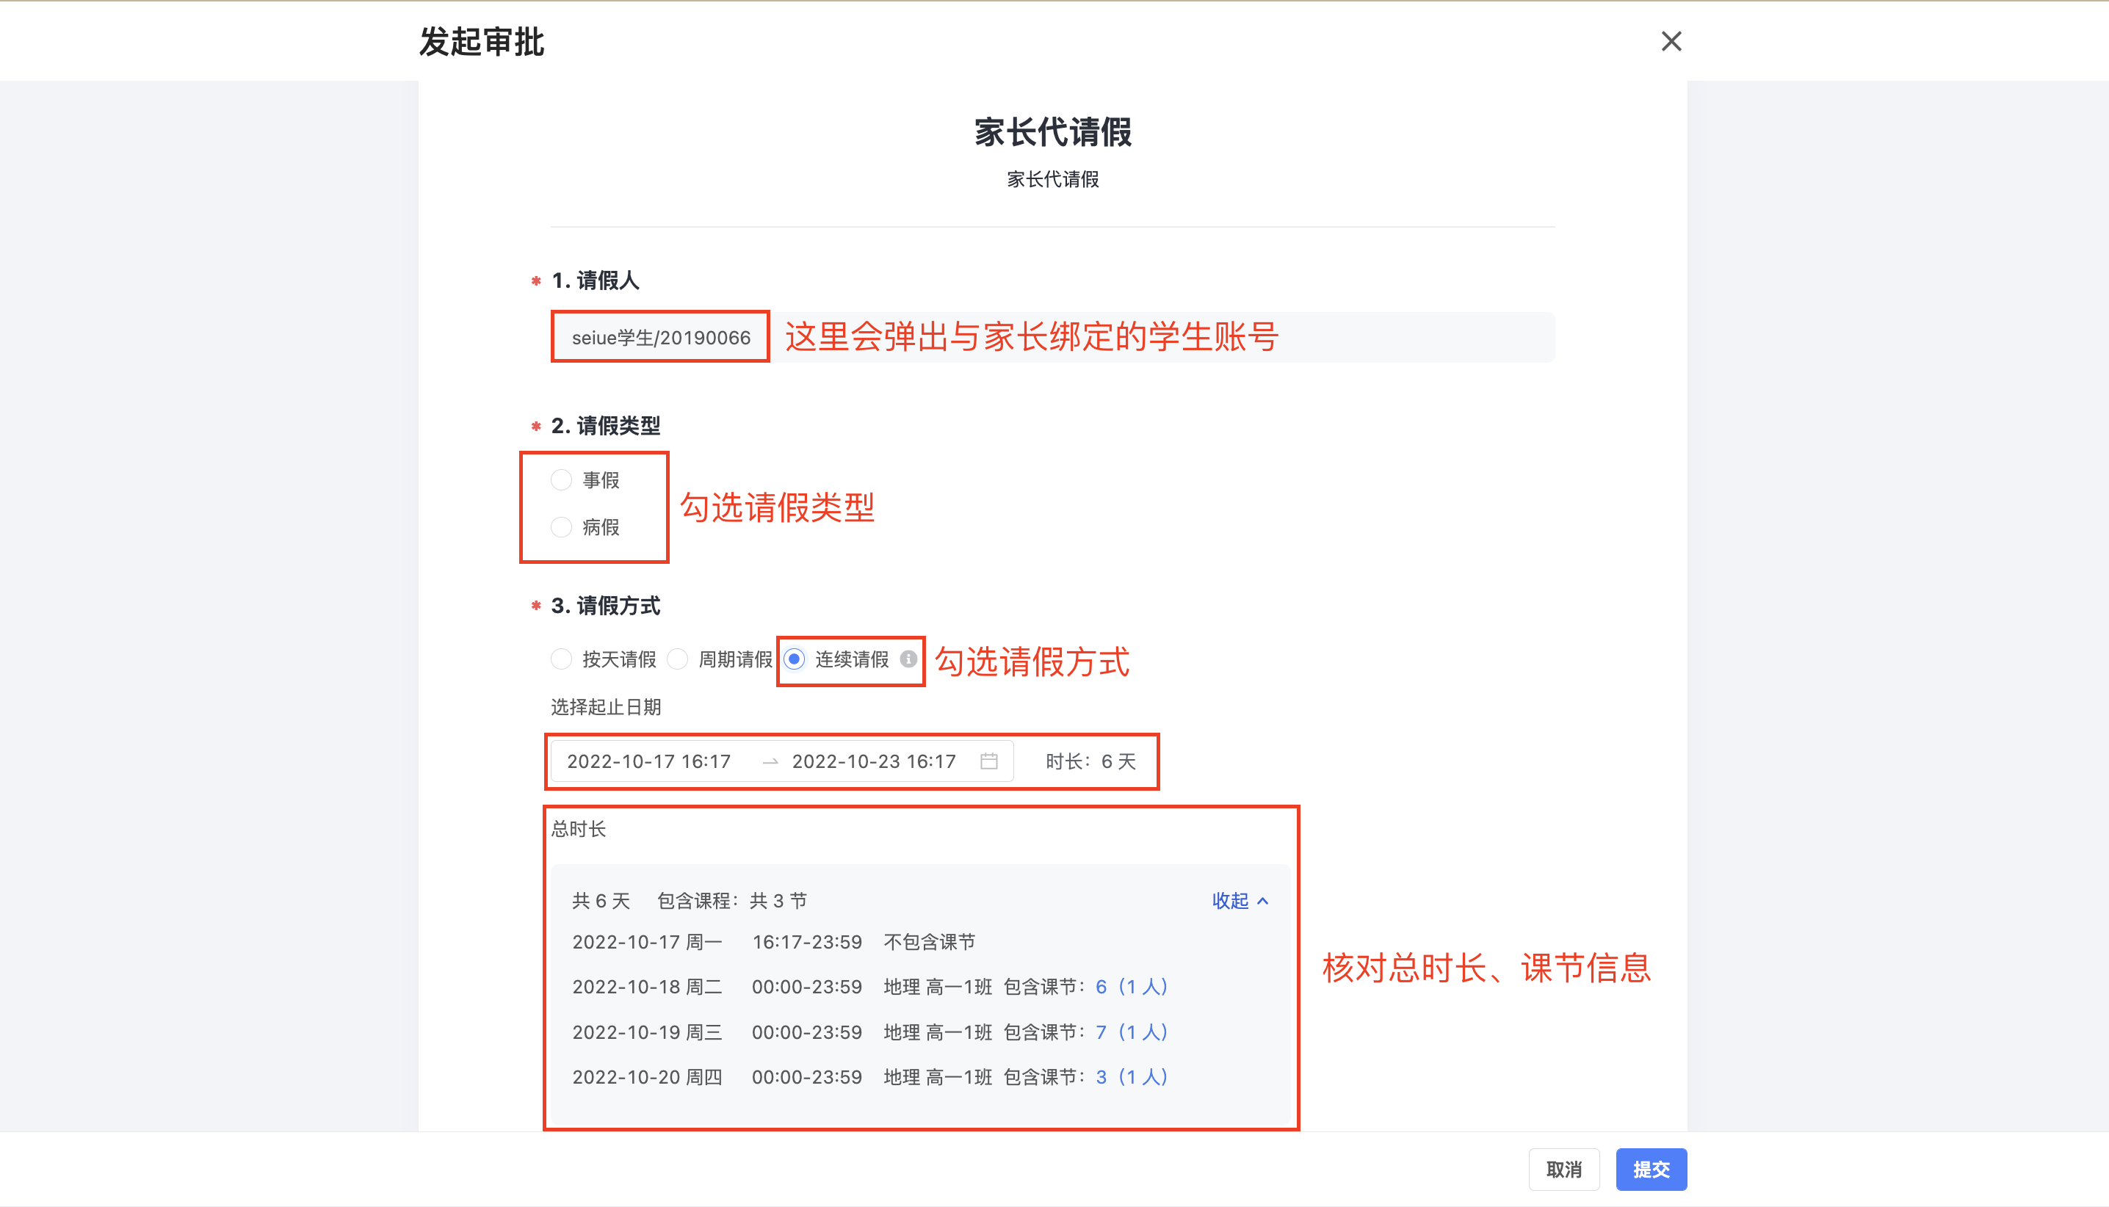Open lesson link 3（1 人）for 2022-10-20
The image size is (2109, 1207).
[x=1132, y=1077]
